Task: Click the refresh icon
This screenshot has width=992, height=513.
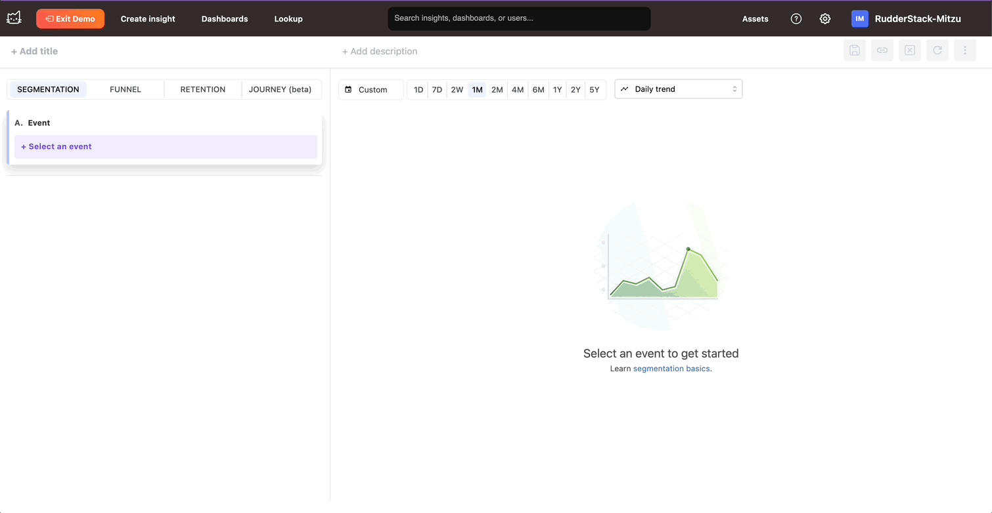Action: [x=937, y=51]
